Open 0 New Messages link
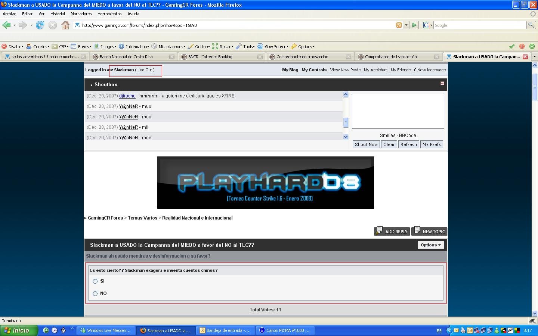Screen dimensions: 538x336 (x=430, y=70)
